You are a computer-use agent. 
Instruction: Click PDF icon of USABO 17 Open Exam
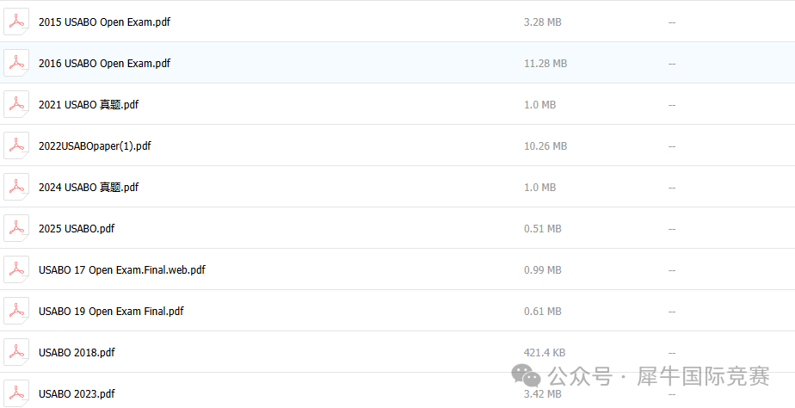point(16,269)
